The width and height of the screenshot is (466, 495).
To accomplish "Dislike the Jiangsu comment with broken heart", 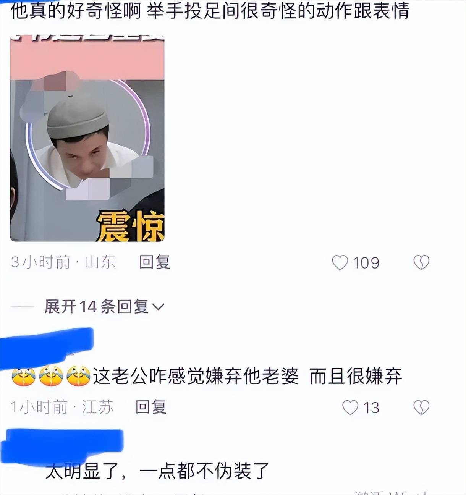I will tap(421, 408).
